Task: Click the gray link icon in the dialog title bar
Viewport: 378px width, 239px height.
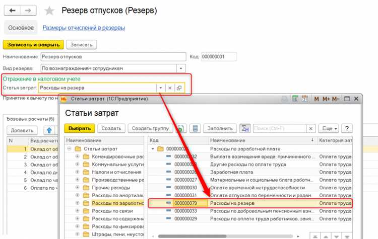Action: pyautogui.click(x=285, y=99)
